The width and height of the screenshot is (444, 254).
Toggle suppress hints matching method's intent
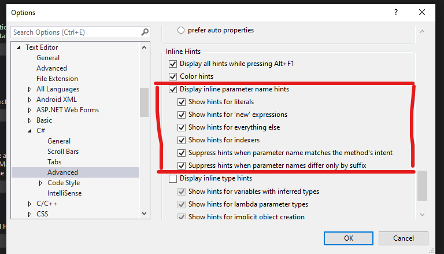tap(181, 153)
